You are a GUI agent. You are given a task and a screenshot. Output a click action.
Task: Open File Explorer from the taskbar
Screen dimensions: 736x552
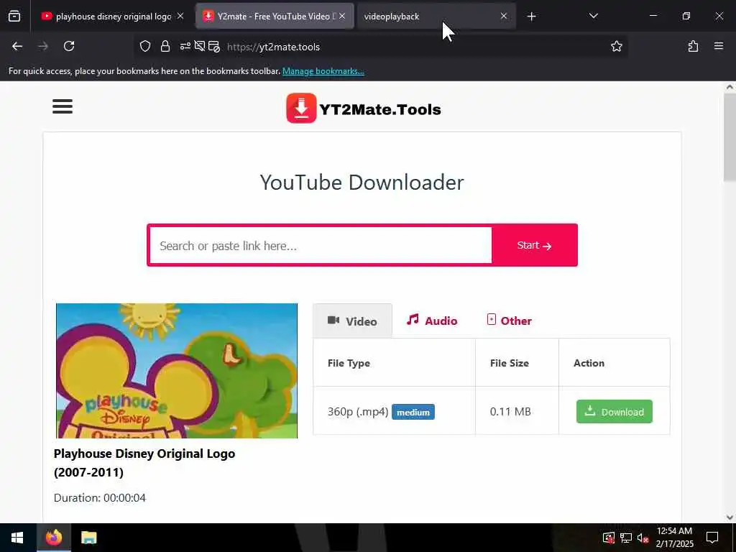tap(88, 538)
